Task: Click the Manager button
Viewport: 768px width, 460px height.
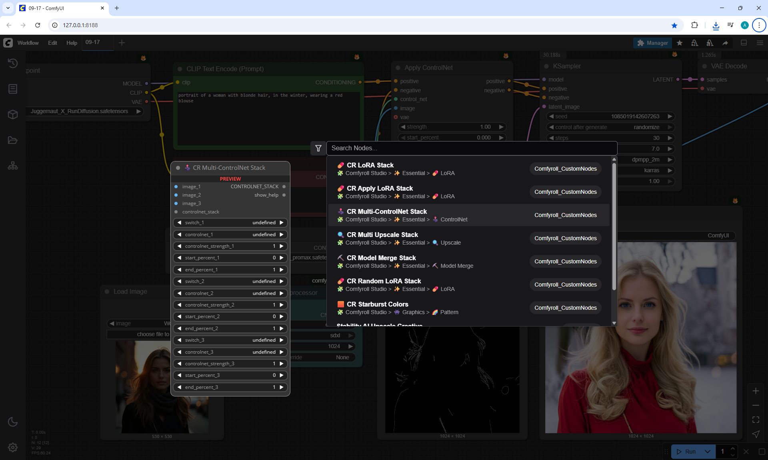Action: coord(652,43)
